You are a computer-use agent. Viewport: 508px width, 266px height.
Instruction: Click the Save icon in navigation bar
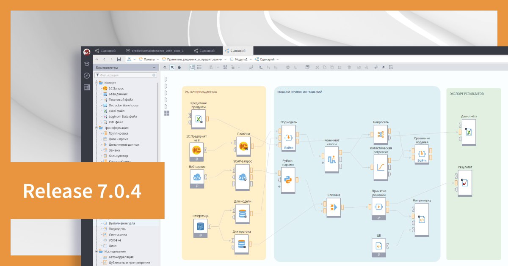[x=119, y=60]
